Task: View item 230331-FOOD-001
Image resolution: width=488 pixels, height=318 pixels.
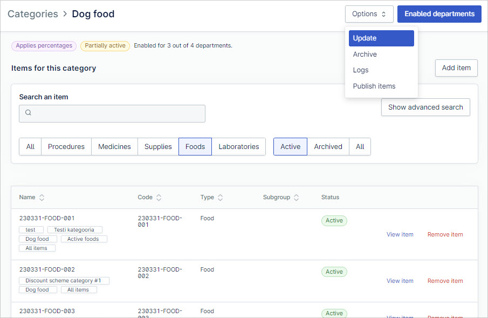Action: click(x=400, y=234)
